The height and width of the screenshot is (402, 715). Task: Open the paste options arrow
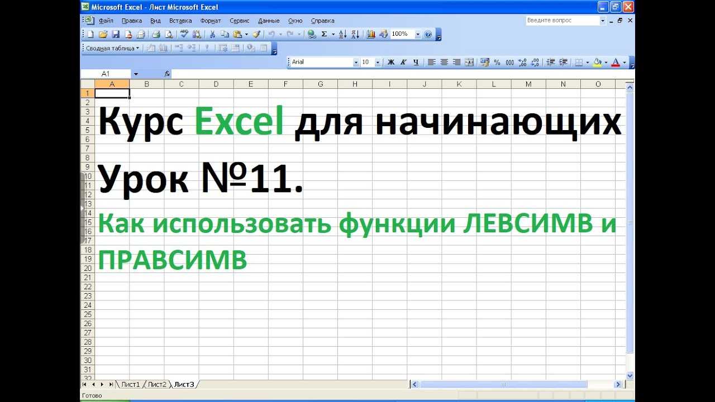click(x=246, y=34)
